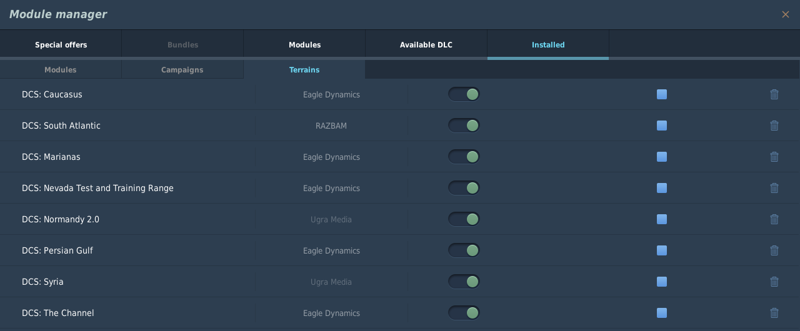Image resolution: width=800 pixels, height=331 pixels.
Task: Remove DCS: Persian Gulf via trash icon
Action: (774, 250)
